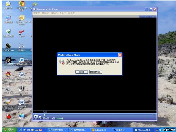Click the Windows Media Player title bar icon
The width and height of the screenshot is (176, 132).
[x=34, y=9]
